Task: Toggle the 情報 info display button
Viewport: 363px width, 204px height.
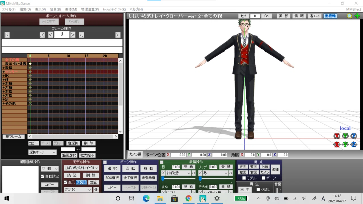Action: pos(299,16)
